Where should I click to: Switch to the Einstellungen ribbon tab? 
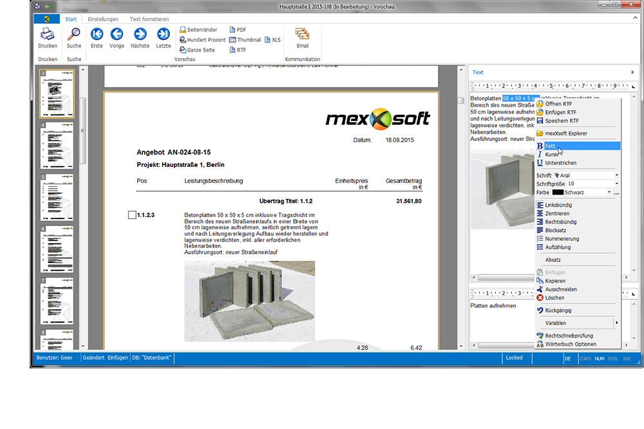pos(103,19)
